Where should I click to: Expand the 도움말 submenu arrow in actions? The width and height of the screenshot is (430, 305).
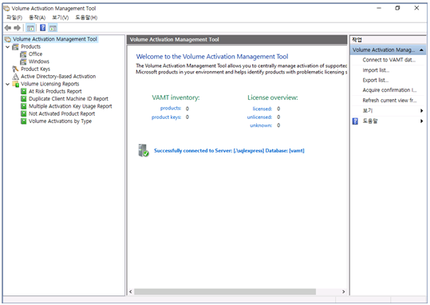point(421,121)
